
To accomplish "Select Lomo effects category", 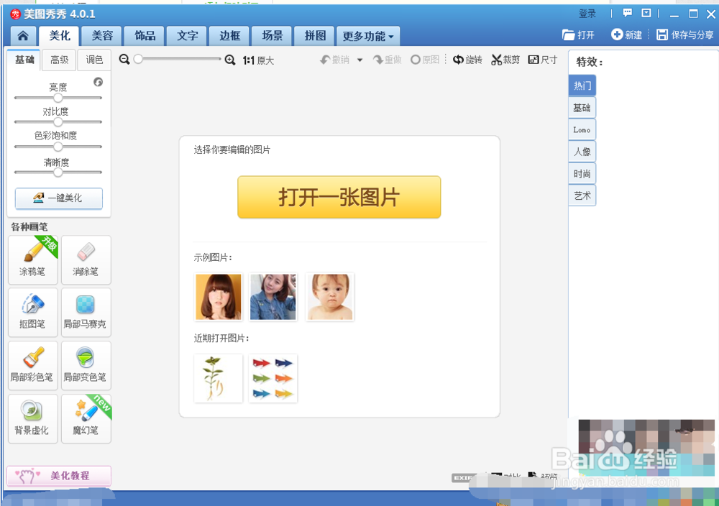I will 582,129.
